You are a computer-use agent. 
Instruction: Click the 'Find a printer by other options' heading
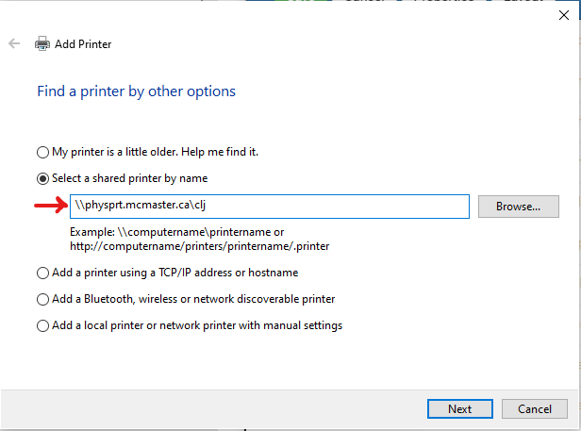(136, 91)
